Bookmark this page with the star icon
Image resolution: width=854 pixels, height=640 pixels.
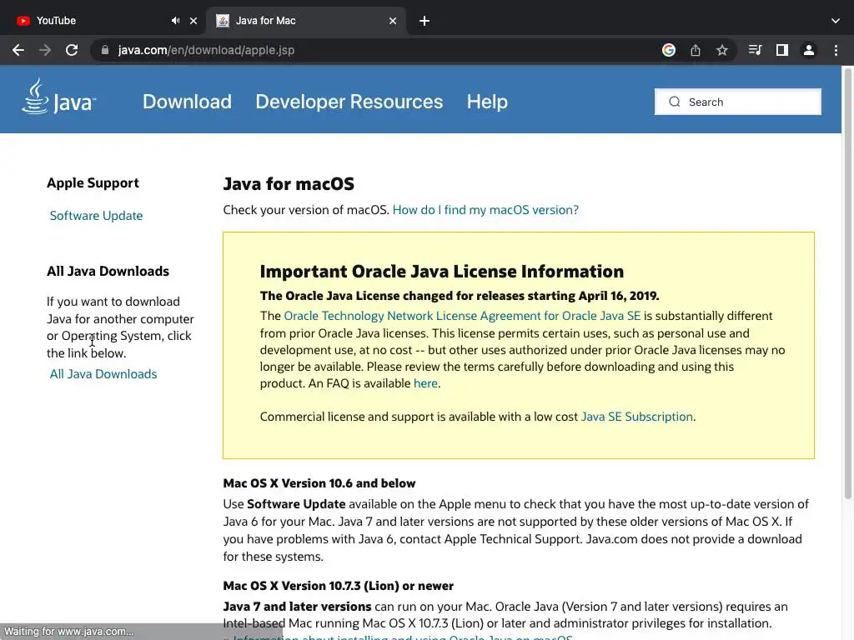coord(722,50)
